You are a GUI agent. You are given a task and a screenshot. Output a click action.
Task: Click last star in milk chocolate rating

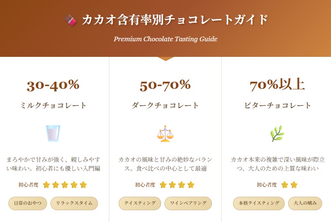(83, 185)
